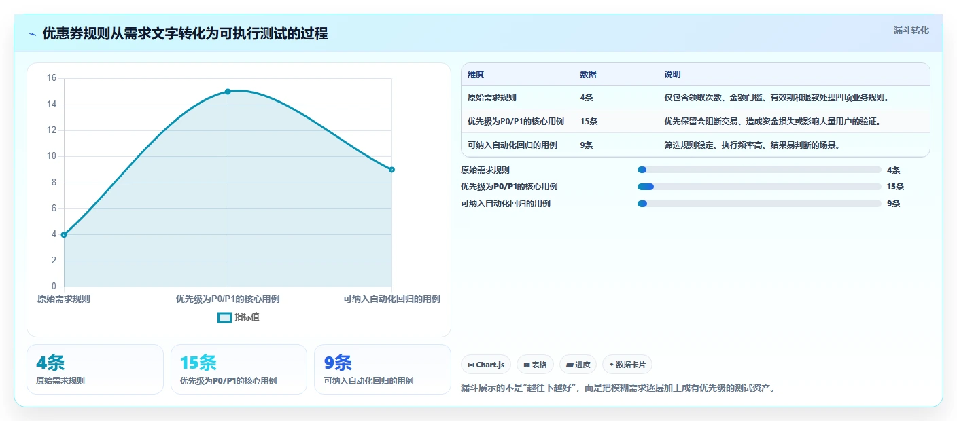
Task: Click progress row label 可纳入自动化回归的用例
Action: 506,204
